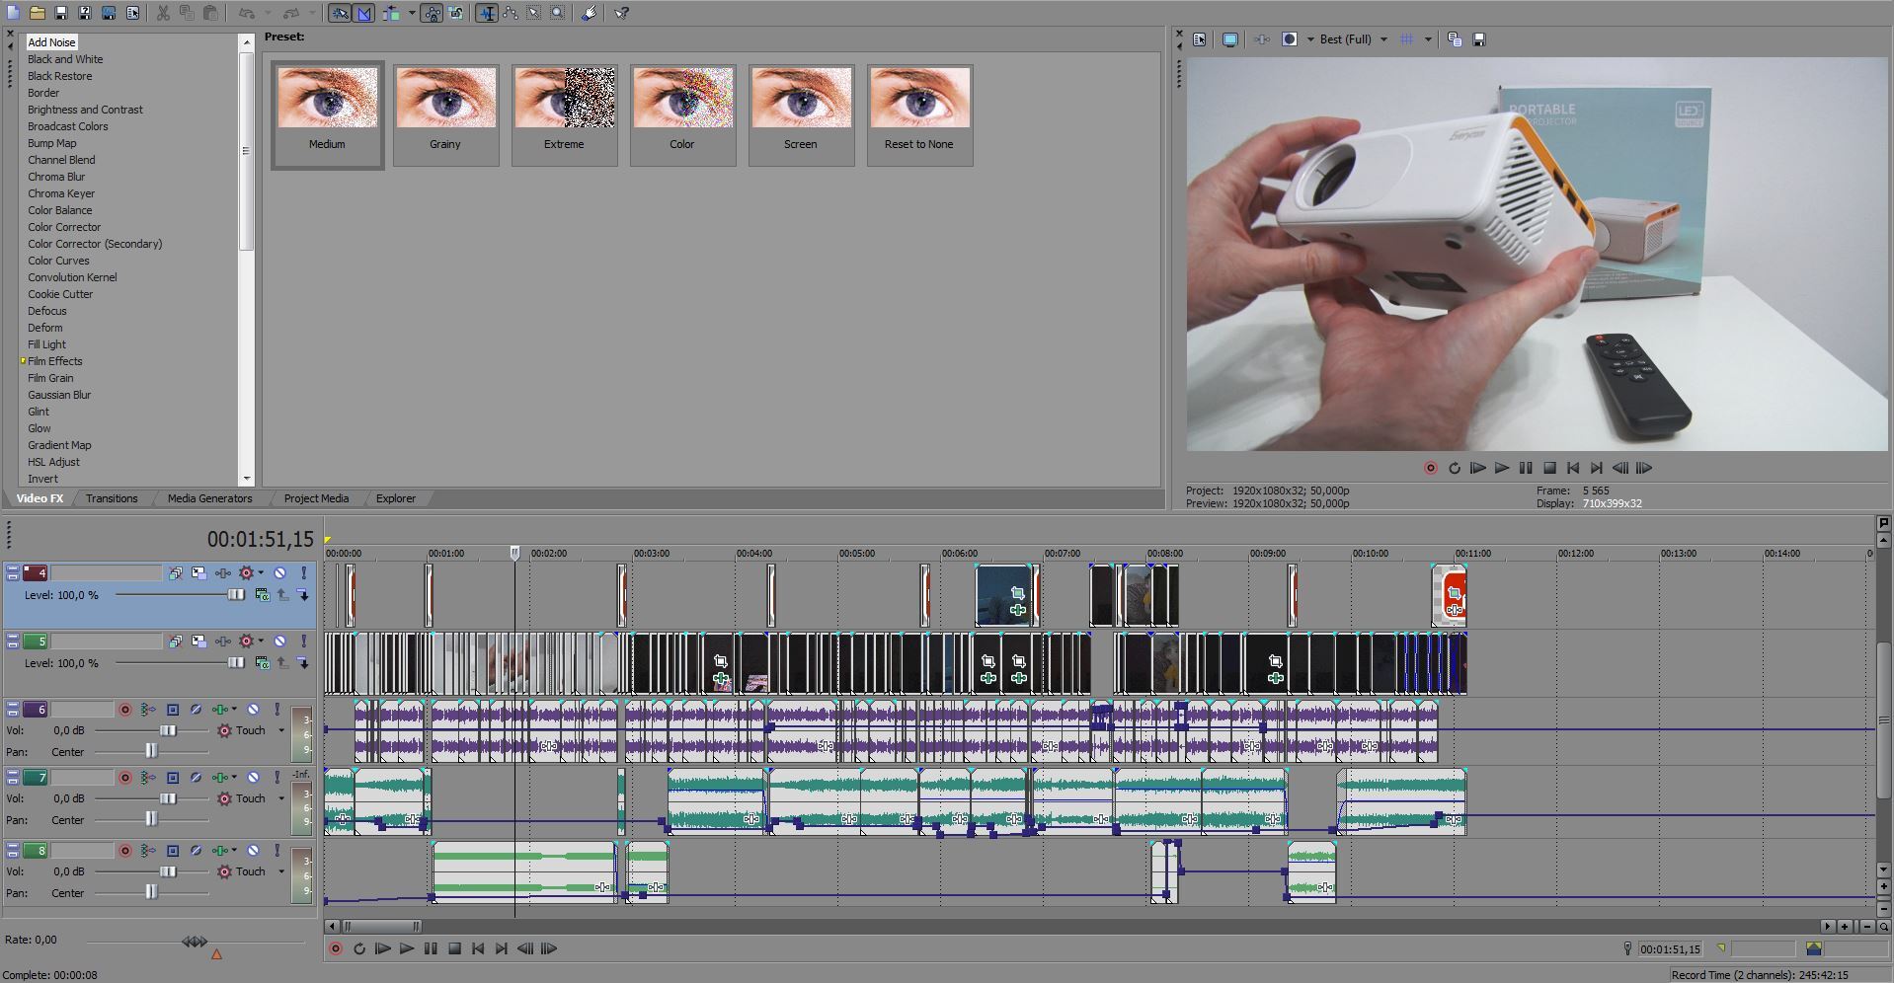
Task: Click the track 8 Pan slider handle
Action: [151, 892]
